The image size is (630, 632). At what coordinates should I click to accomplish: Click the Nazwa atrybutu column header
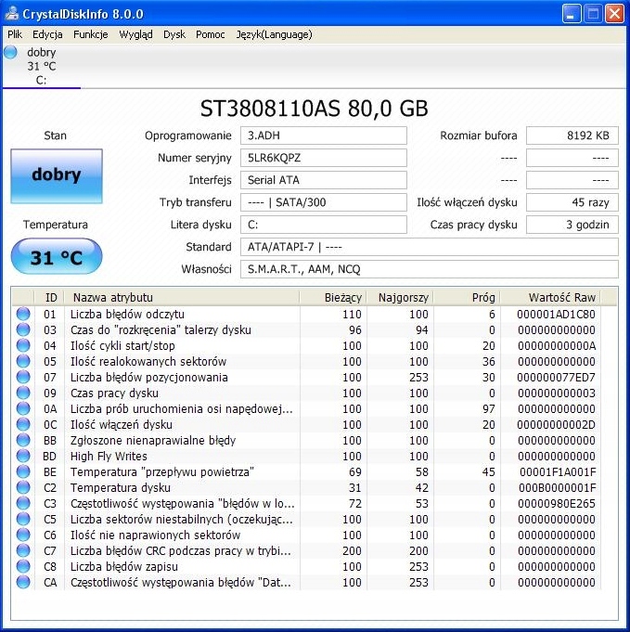point(182,298)
